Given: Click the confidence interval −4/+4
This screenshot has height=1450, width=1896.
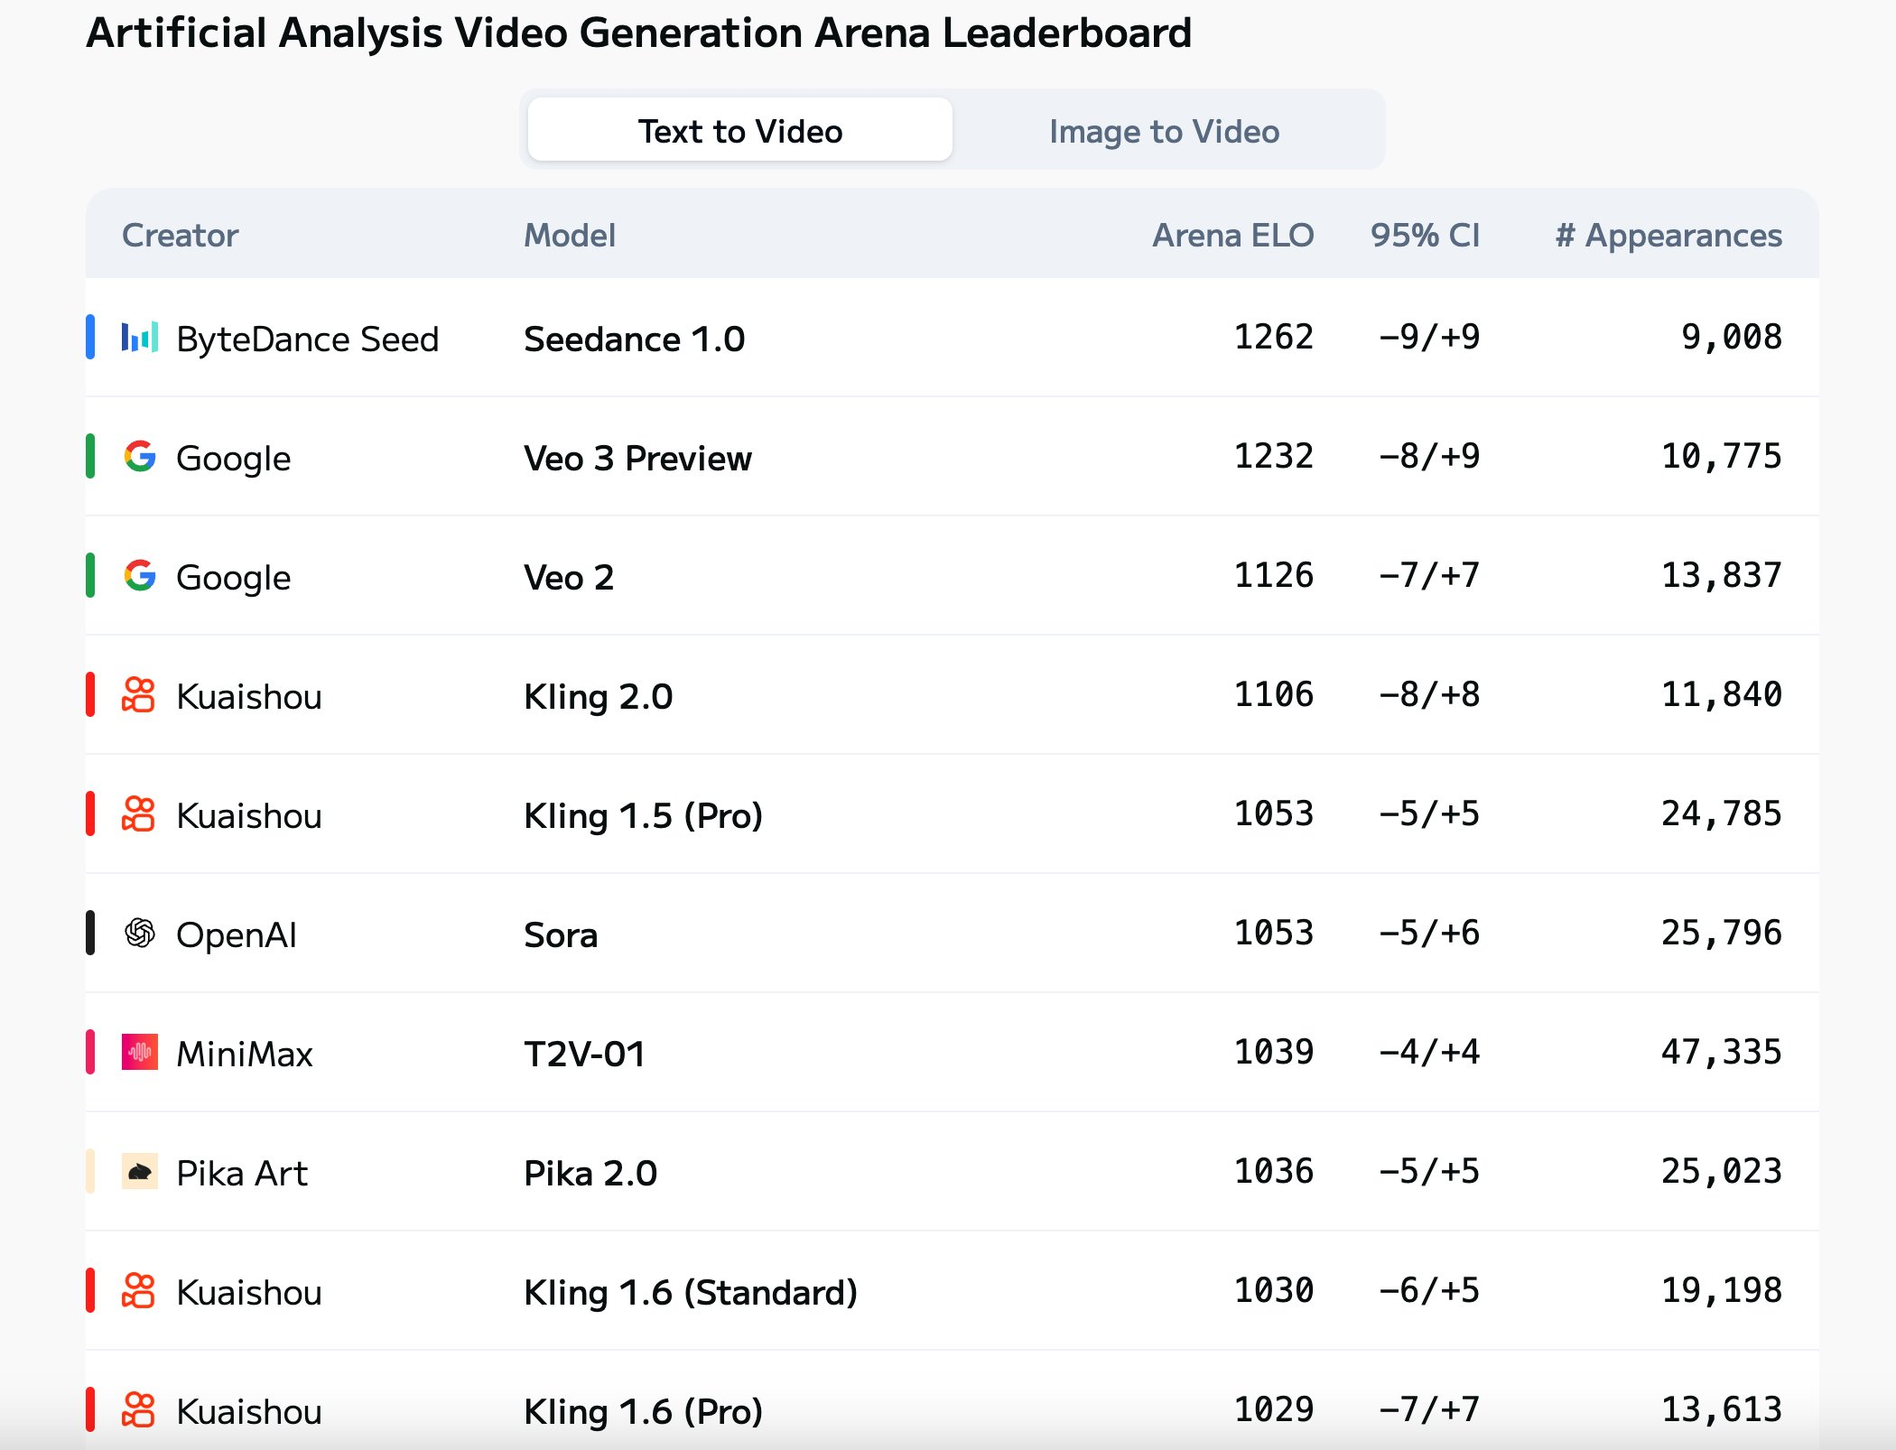Looking at the screenshot, I should [1429, 1052].
